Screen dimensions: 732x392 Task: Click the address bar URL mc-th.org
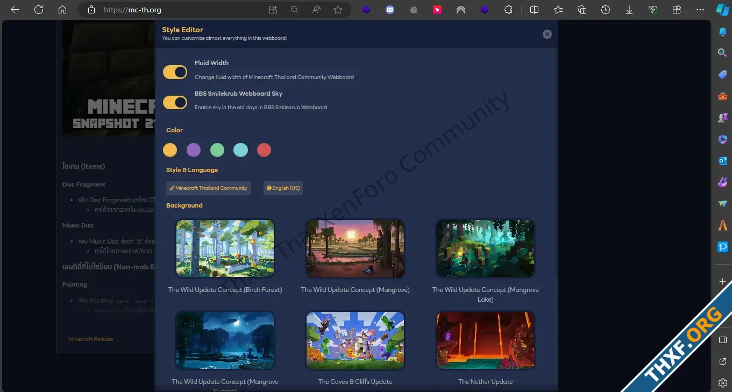(132, 10)
